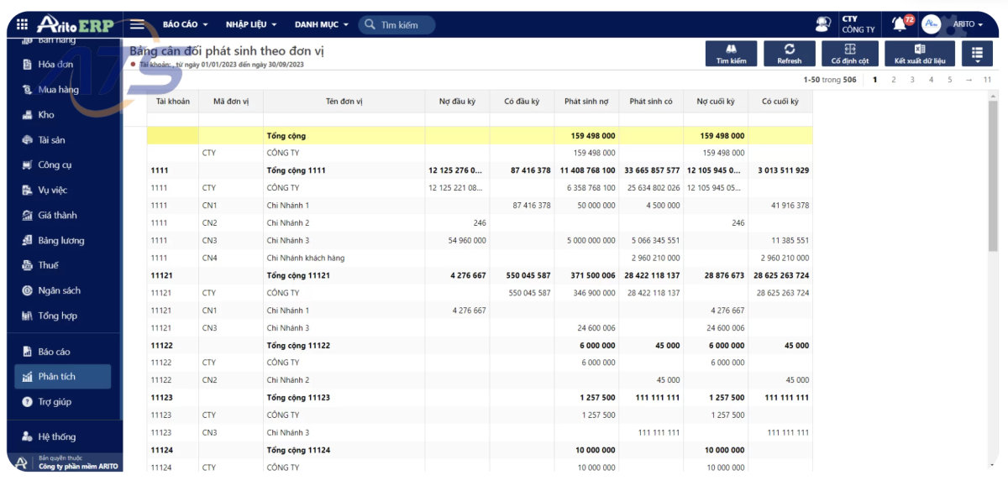Open the more options list dropdown

point(977,54)
